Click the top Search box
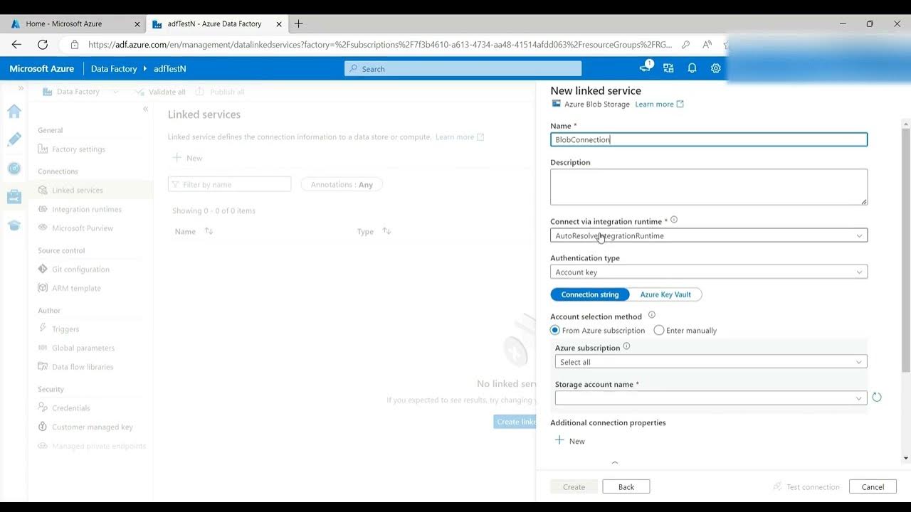This screenshot has width=911, height=512. point(463,69)
